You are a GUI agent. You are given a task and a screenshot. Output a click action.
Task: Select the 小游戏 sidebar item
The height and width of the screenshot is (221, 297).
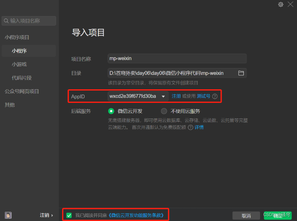tap(19, 64)
